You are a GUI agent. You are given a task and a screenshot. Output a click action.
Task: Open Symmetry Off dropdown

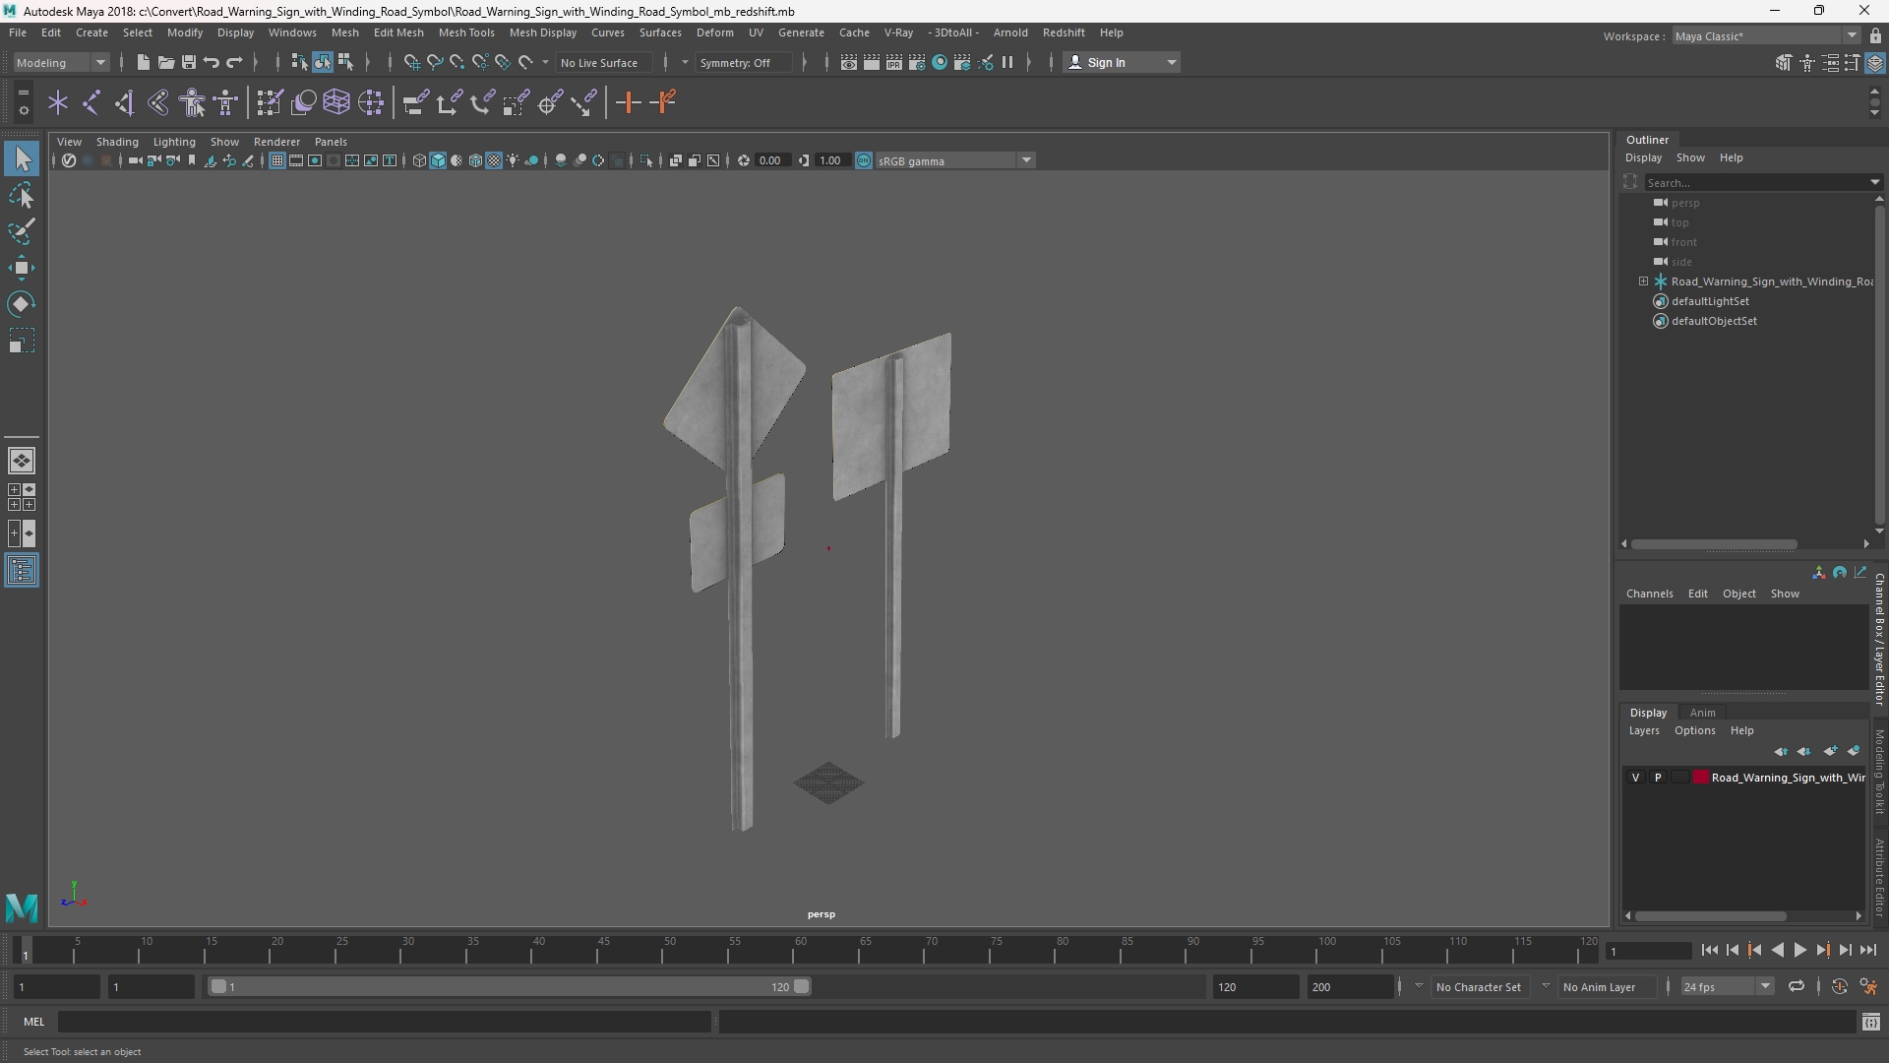point(744,62)
